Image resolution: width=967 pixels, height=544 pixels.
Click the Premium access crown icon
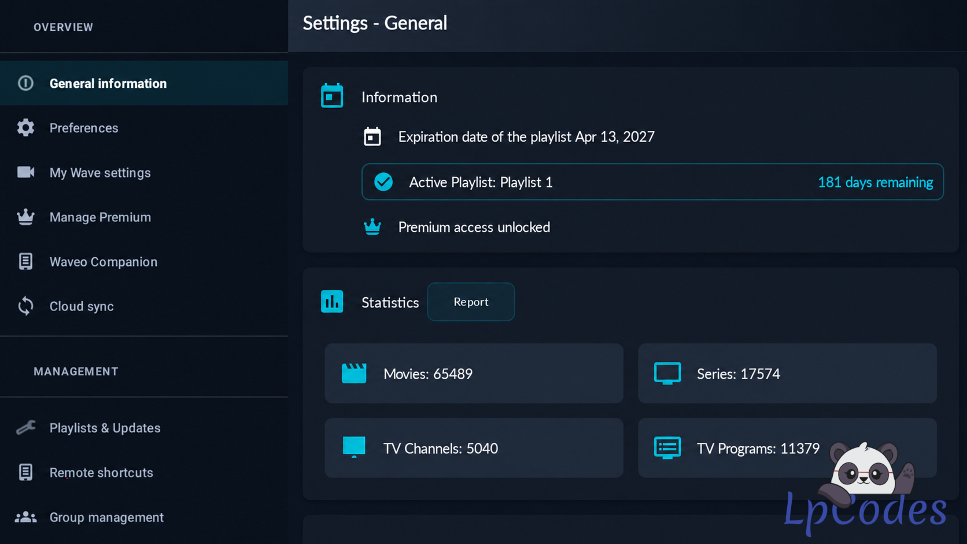pos(372,227)
